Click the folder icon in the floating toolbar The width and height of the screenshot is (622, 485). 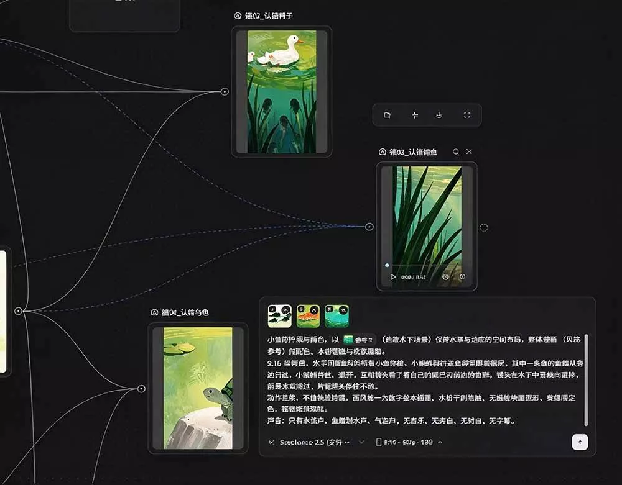click(387, 115)
